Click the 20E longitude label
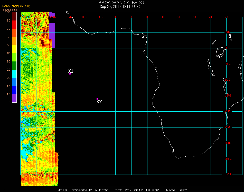244x192 pixels. coord(181,17)
